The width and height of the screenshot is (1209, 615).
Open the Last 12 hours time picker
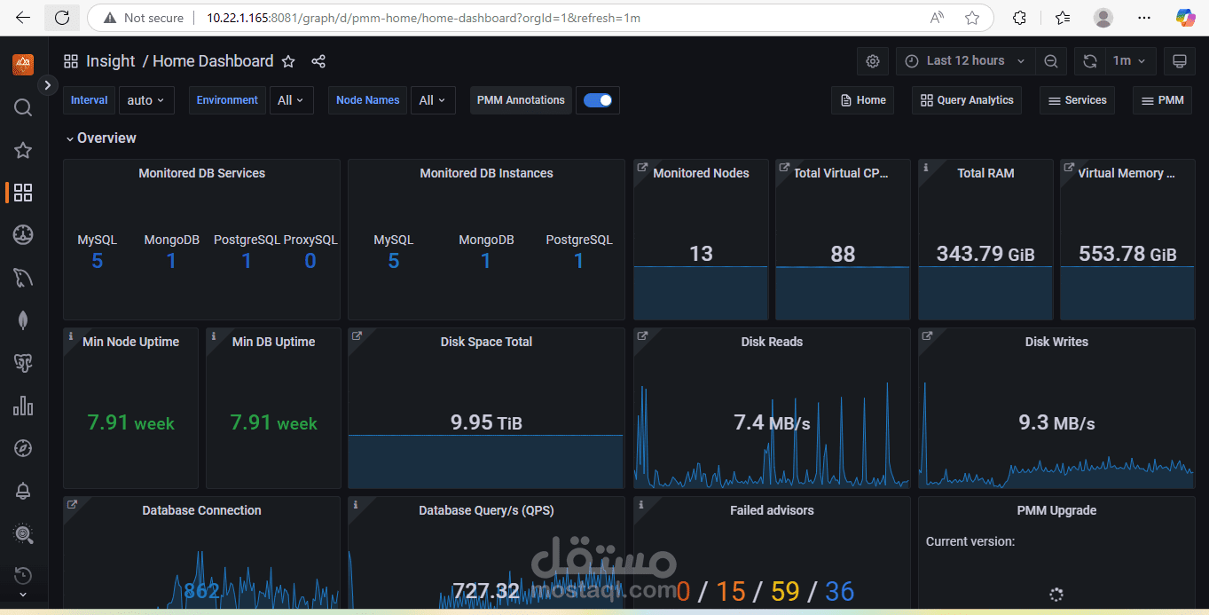click(965, 61)
